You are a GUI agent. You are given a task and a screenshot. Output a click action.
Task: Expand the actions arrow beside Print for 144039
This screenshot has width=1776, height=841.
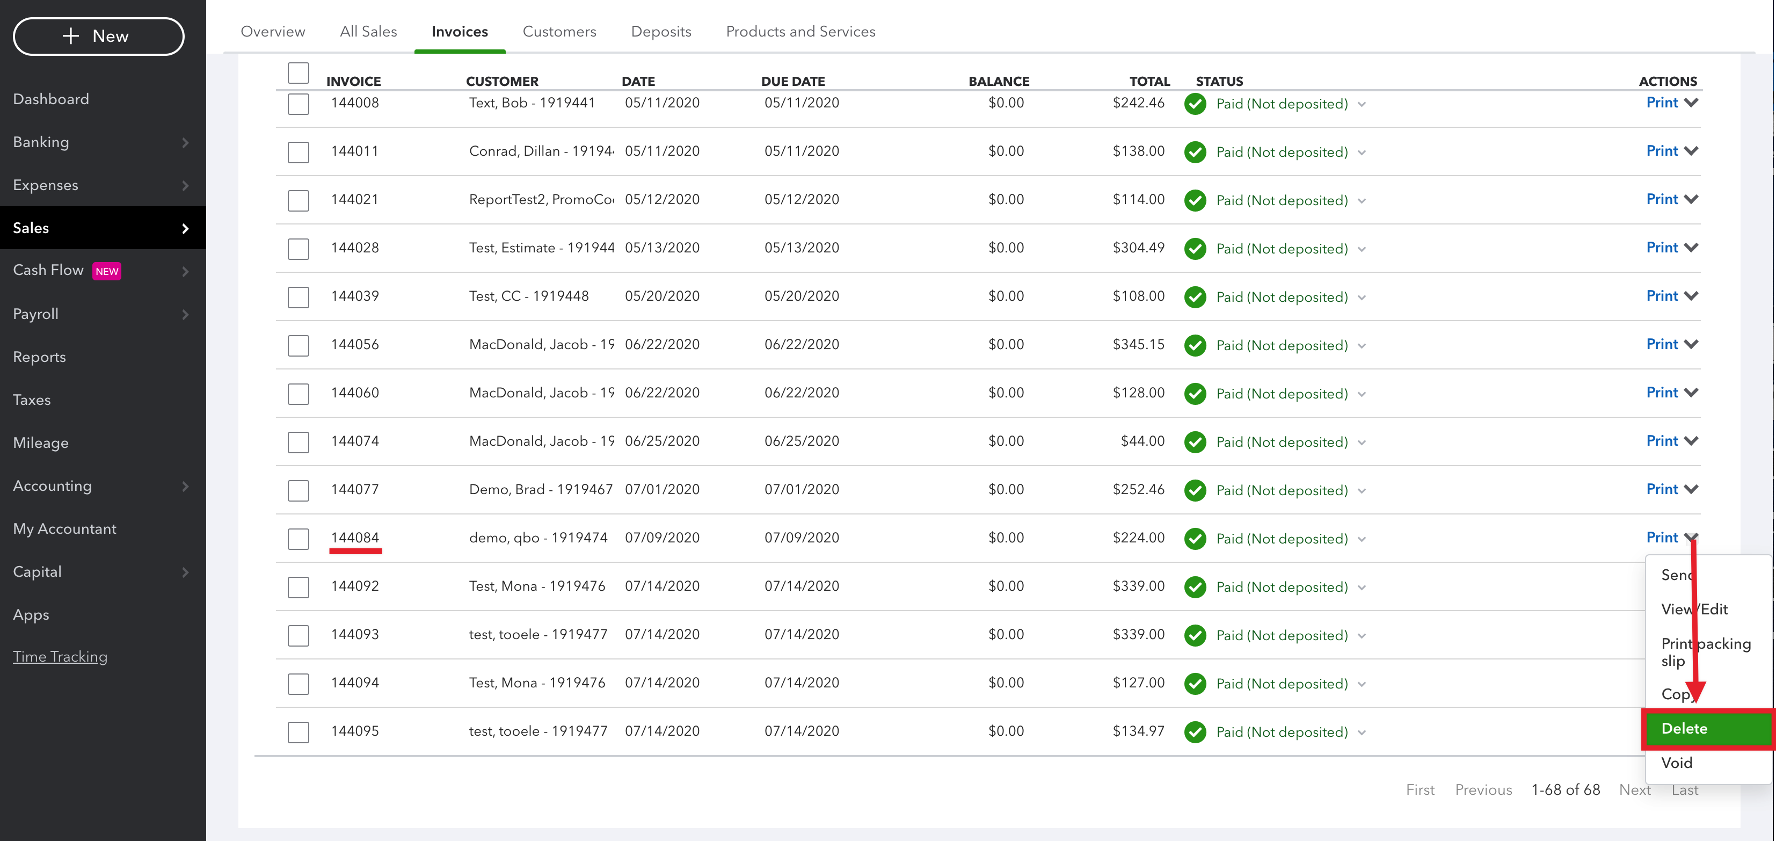(x=1691, y=296)
